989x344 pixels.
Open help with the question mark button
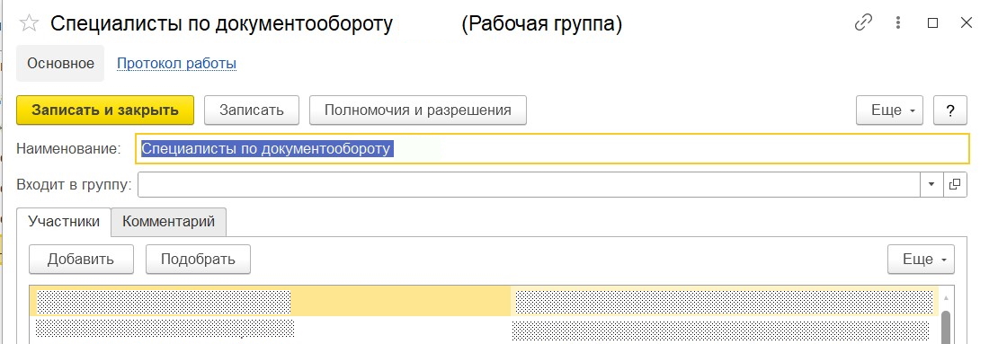tap(950, 110)
